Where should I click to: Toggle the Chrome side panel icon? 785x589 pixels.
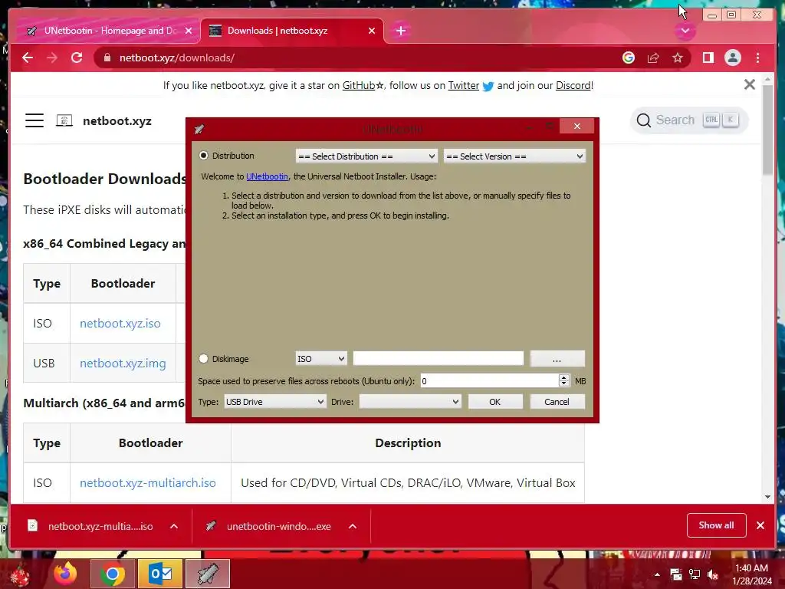pos(708,58)
